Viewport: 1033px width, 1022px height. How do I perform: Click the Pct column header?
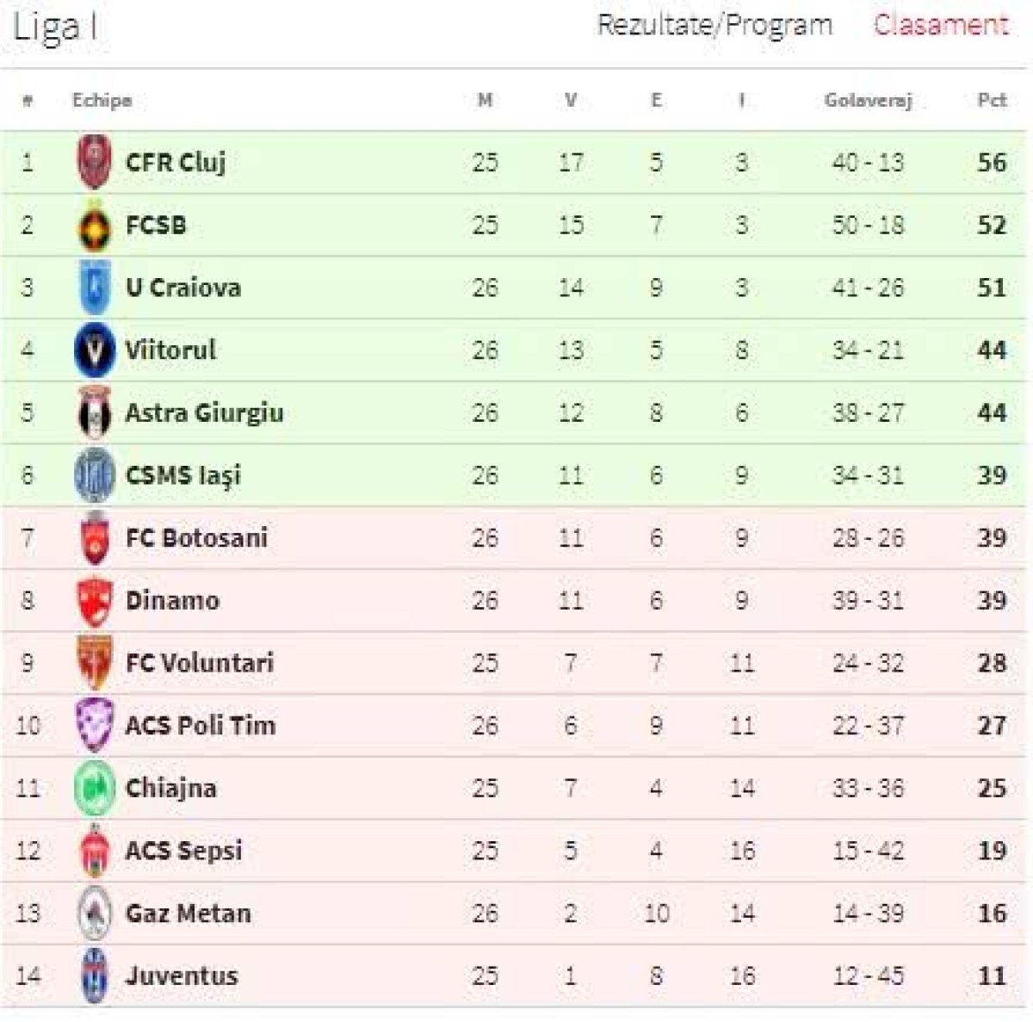(992, 100)
